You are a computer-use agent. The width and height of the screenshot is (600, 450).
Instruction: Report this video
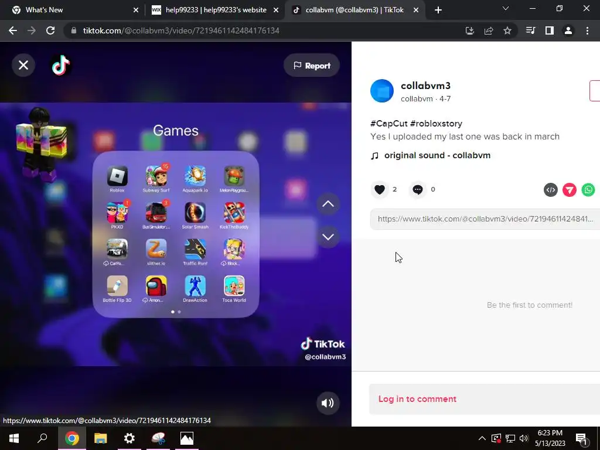pos(312,66)
